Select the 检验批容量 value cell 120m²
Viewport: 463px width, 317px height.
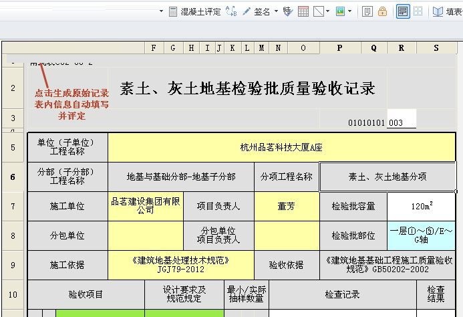[422, 207]
